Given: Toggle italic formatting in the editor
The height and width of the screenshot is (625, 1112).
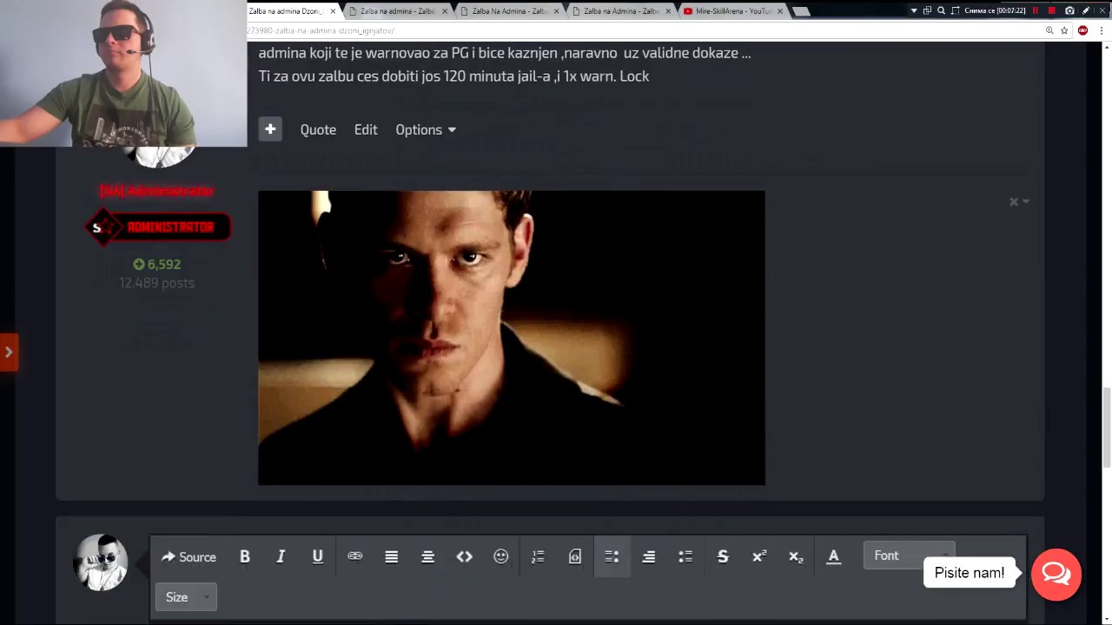Looking at the screenshot, I should (x=281, y=556).
